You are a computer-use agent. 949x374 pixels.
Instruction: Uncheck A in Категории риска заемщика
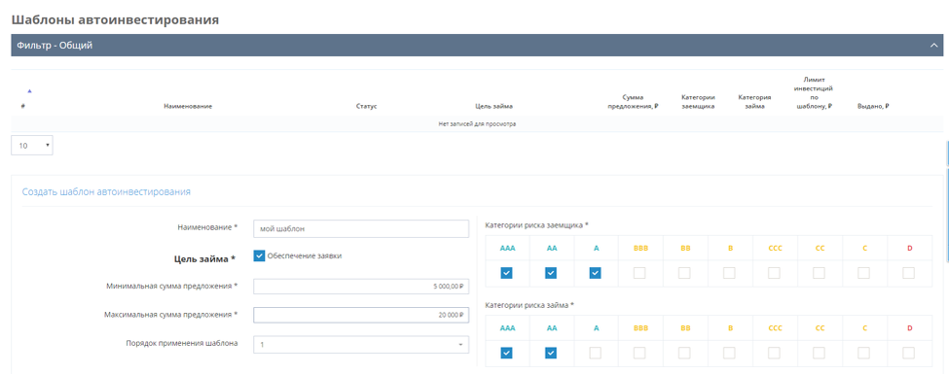pos(595,273)
